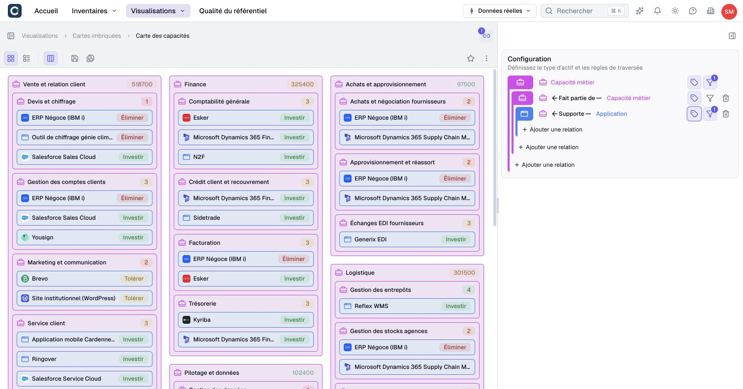Open the Brevo application card
This screenshot has height=389, width=743.
coord(85,279)
